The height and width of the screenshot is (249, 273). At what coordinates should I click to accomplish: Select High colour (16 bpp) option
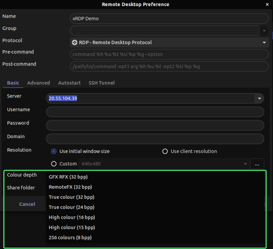click(x=72, y=217)
